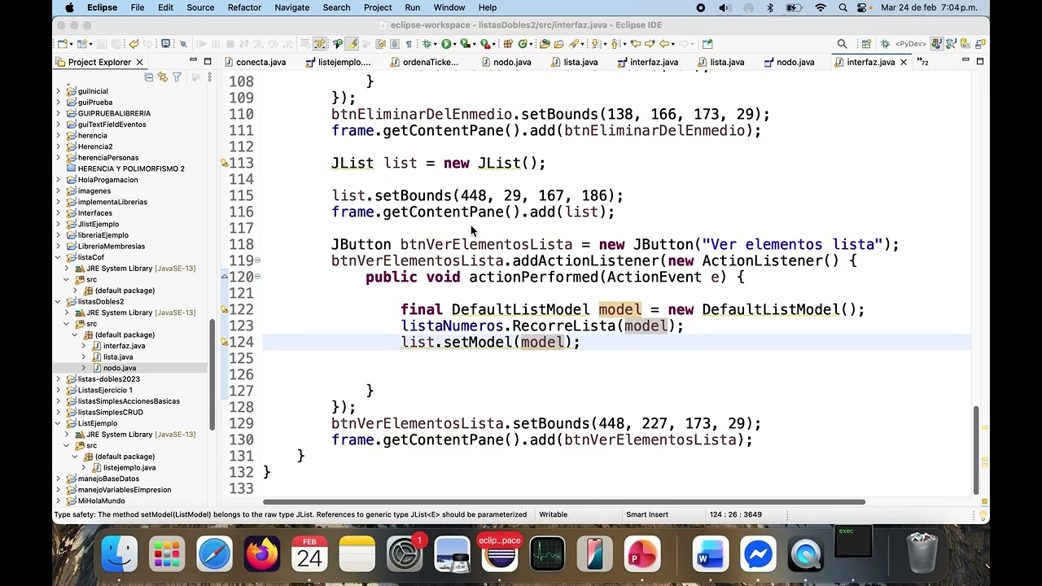This screenshot has height=586, width=1042.
Task: Click the Undo/last edit location arrow icon
Action: (x=134, y=43)
